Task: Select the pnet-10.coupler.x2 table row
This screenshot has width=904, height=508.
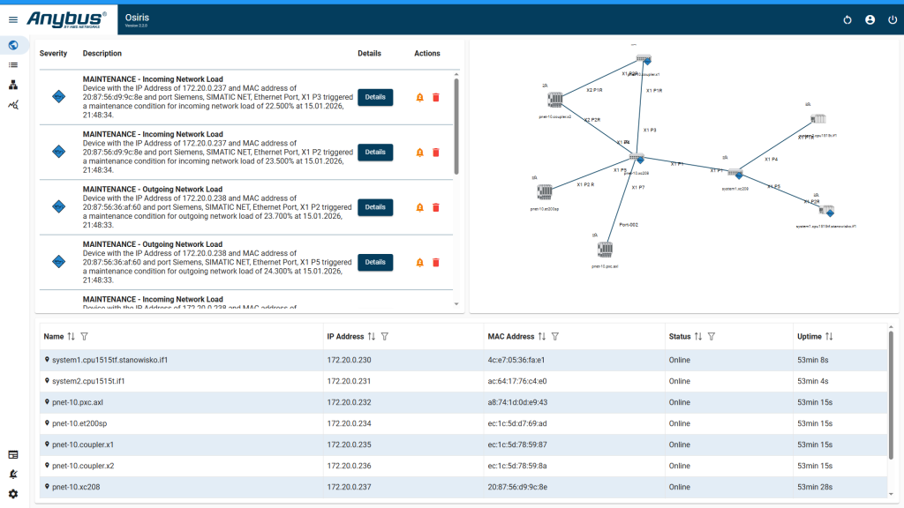Action: click(463, 466)
